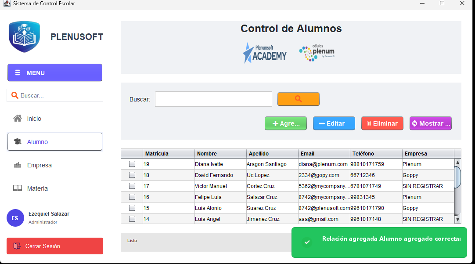Viewport: 475px width, 264px height.
Task: Click the ES user avatar circle
Action: point(15,218)
